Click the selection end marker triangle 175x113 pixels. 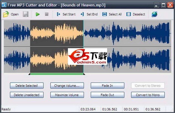click(84, 74)
